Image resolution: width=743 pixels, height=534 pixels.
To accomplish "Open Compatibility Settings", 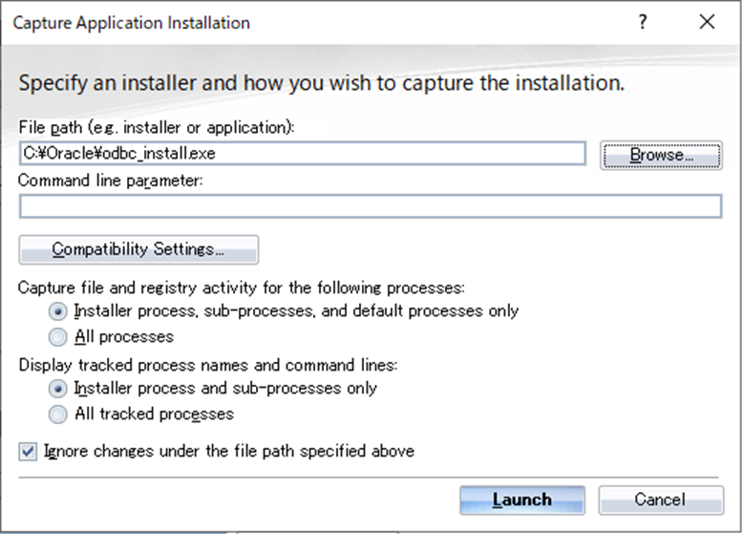I will (138, 249).
